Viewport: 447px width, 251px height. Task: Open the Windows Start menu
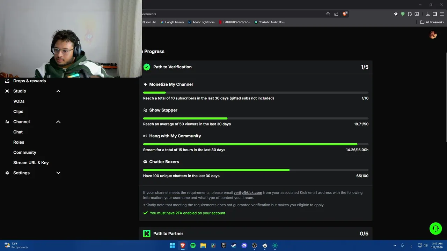pyautogui.click(x=172, y=245)
